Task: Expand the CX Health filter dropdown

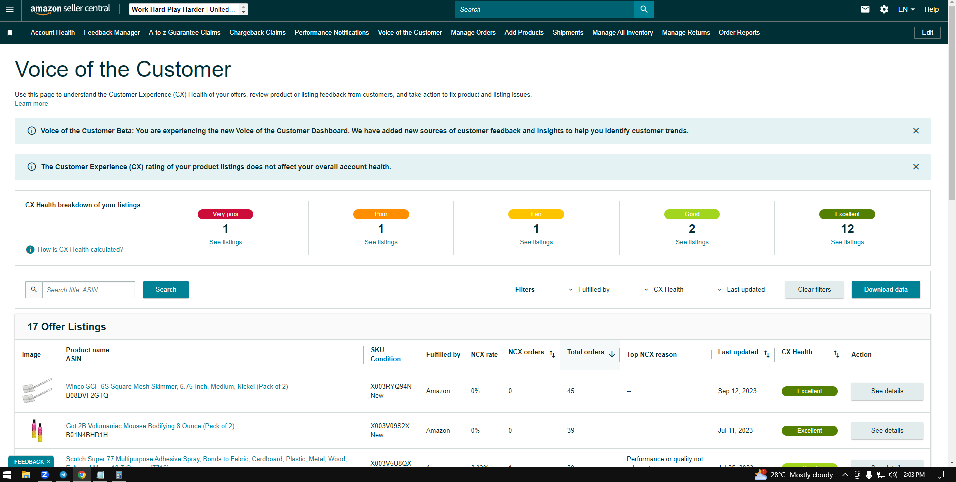Action: point(664,290)
